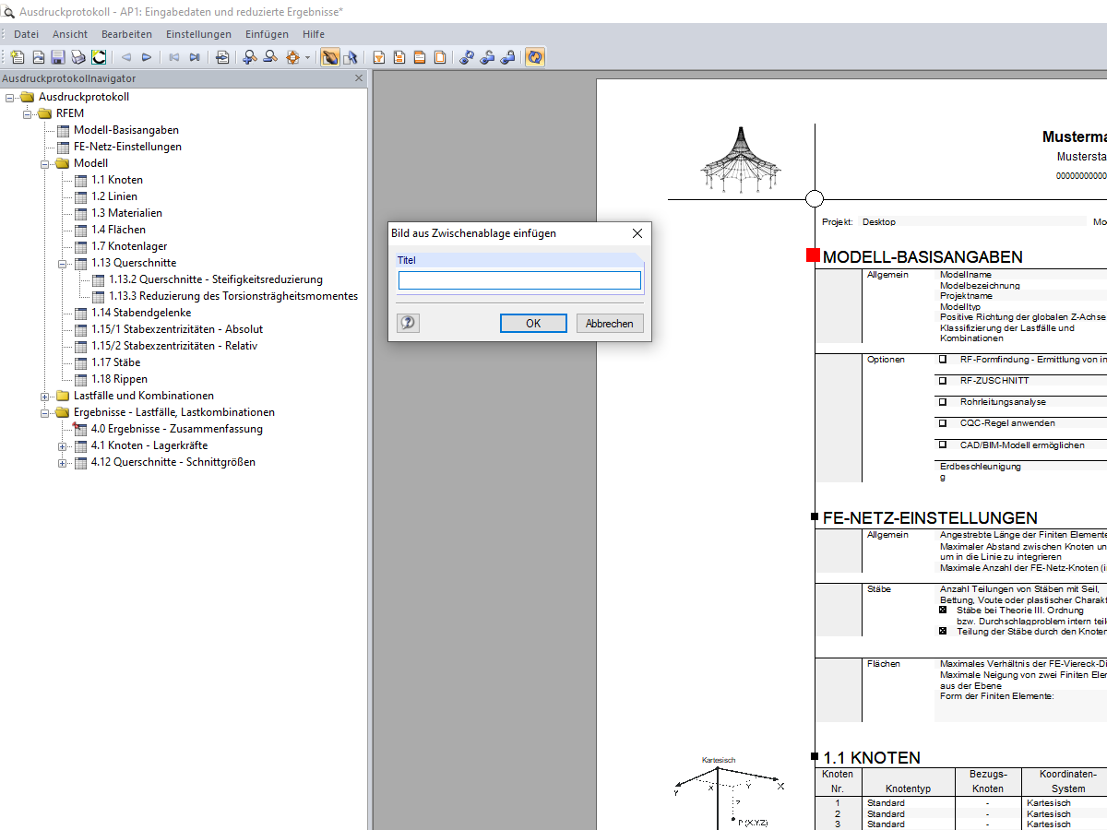1107x830 pixels.
Task: Activate the hand move tool icon
Action: 329,57
